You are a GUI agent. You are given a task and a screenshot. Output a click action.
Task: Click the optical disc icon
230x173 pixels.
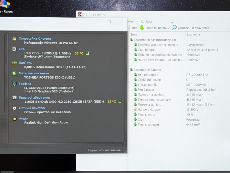14,108
